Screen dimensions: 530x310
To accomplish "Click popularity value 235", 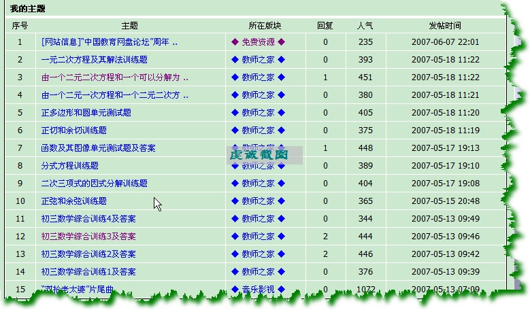I will click(x=365, y=42).
